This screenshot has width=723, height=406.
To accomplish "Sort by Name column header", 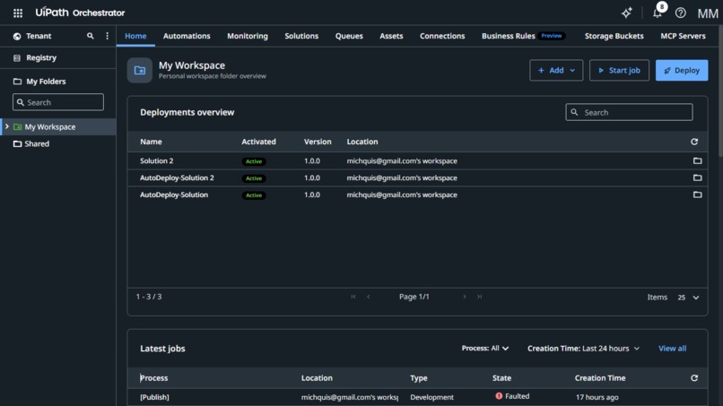I will (x=151, y=142).
